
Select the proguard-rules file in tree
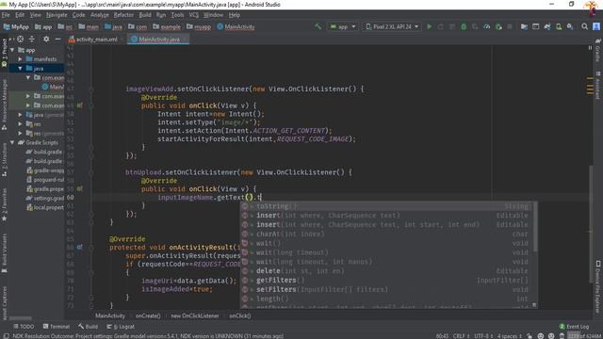click(45, 180)
